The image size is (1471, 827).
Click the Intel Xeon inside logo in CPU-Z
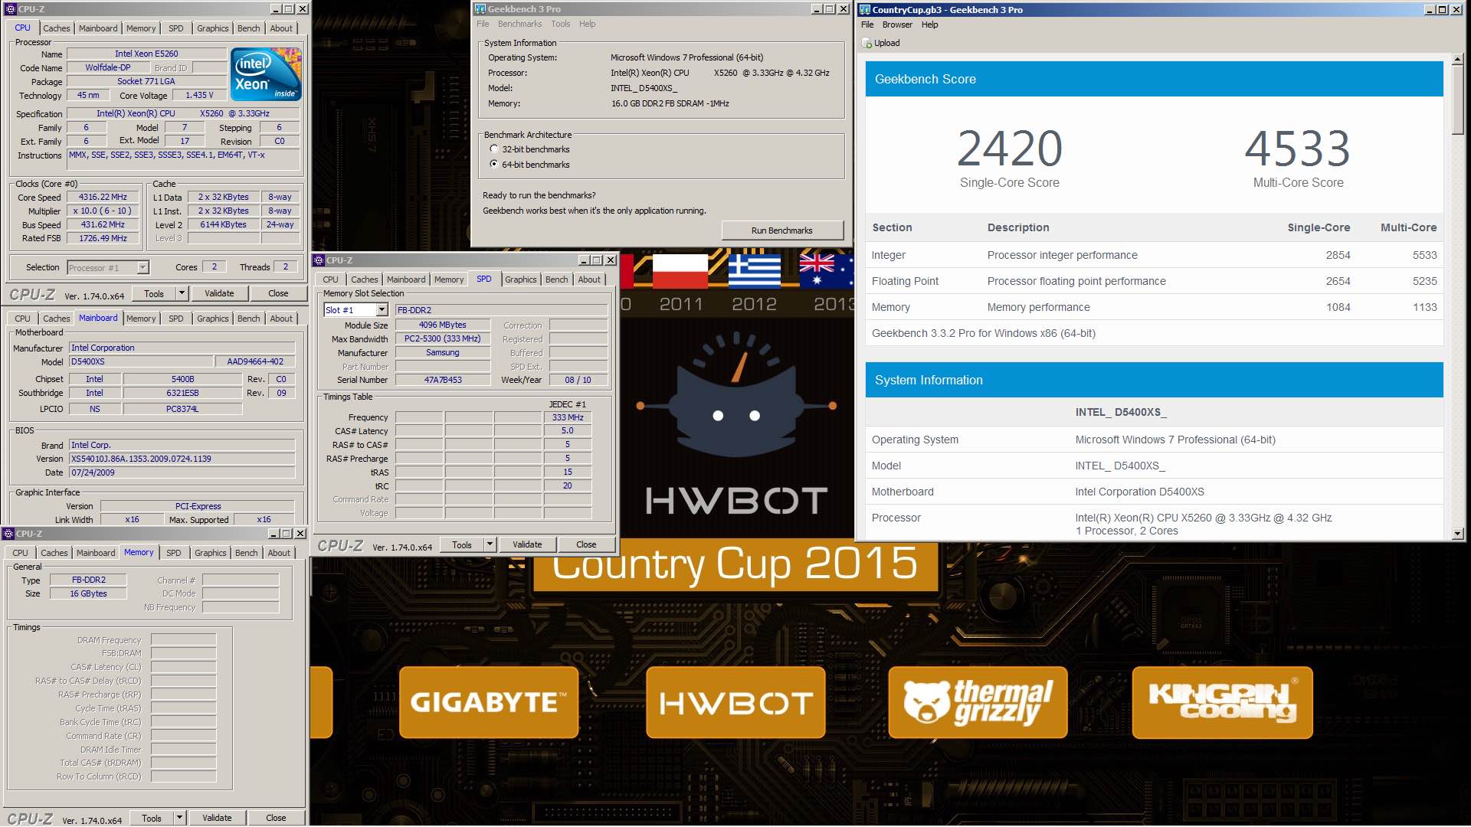coord(266,74)
